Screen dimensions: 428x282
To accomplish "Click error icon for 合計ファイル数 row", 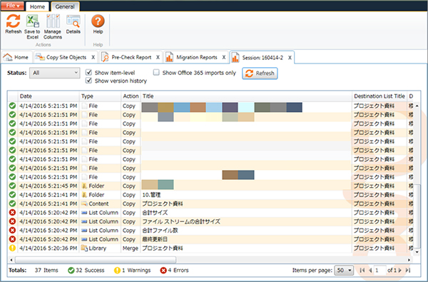I will pyautogui.click(x=12, y=231).
